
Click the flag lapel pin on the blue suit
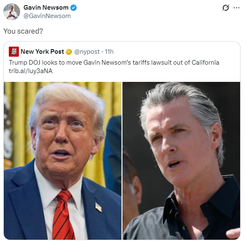point(98,207)
